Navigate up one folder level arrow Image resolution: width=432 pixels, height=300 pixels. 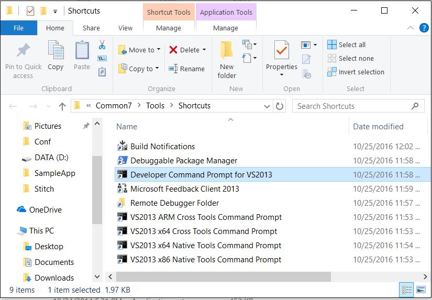tap(62, 106)
